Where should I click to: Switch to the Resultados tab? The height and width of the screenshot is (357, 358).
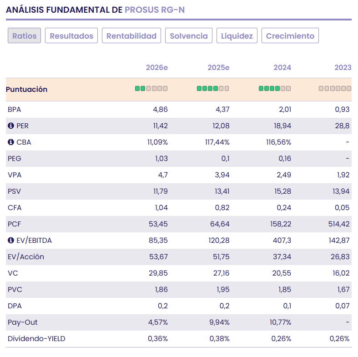[71, 36]
